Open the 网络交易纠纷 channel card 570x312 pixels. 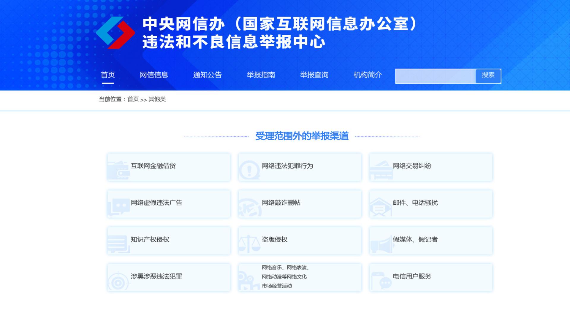(431, 167)
